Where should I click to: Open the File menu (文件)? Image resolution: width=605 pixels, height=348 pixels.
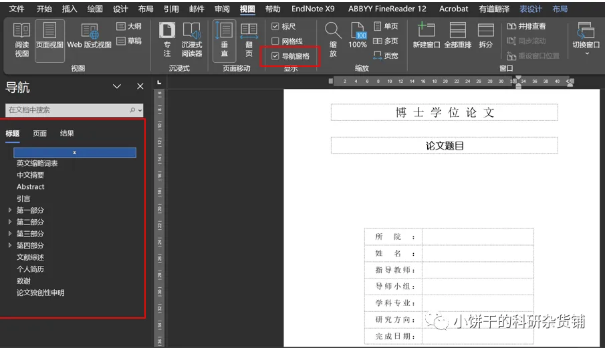pyautogui.click(x=17, y=9)
